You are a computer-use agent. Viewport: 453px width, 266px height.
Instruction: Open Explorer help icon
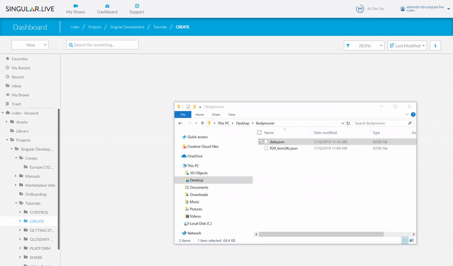(x=413, y=115)
